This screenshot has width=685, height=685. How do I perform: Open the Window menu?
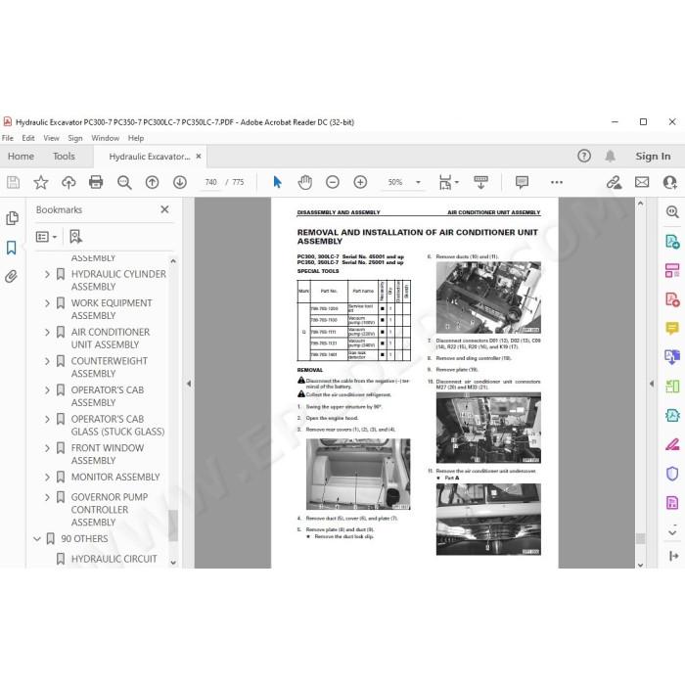[x=106, y=138]
